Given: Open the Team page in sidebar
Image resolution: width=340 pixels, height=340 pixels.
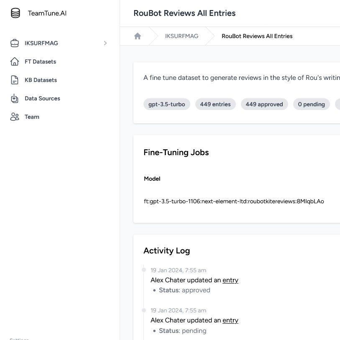Looking at the screenshot, I should tap(32, 117).
